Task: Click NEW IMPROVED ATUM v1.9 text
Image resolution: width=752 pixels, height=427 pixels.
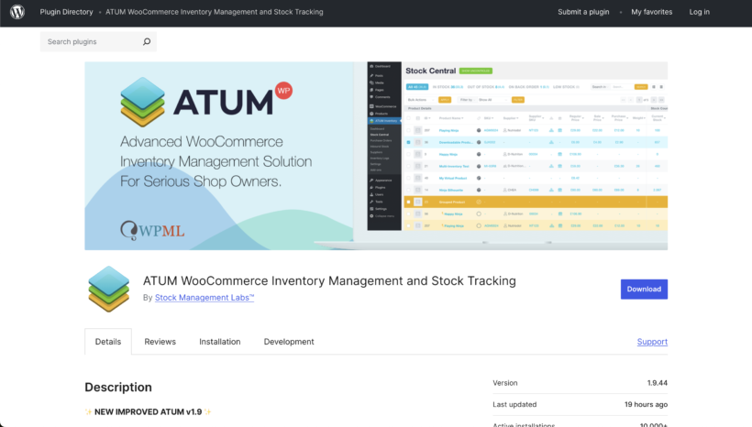Action: 148,411
